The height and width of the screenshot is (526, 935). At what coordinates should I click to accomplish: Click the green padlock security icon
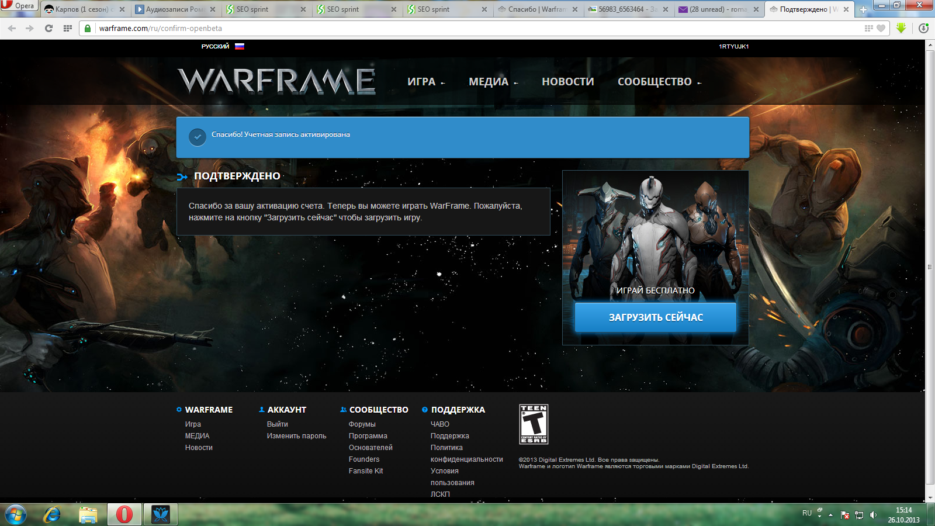88,28
